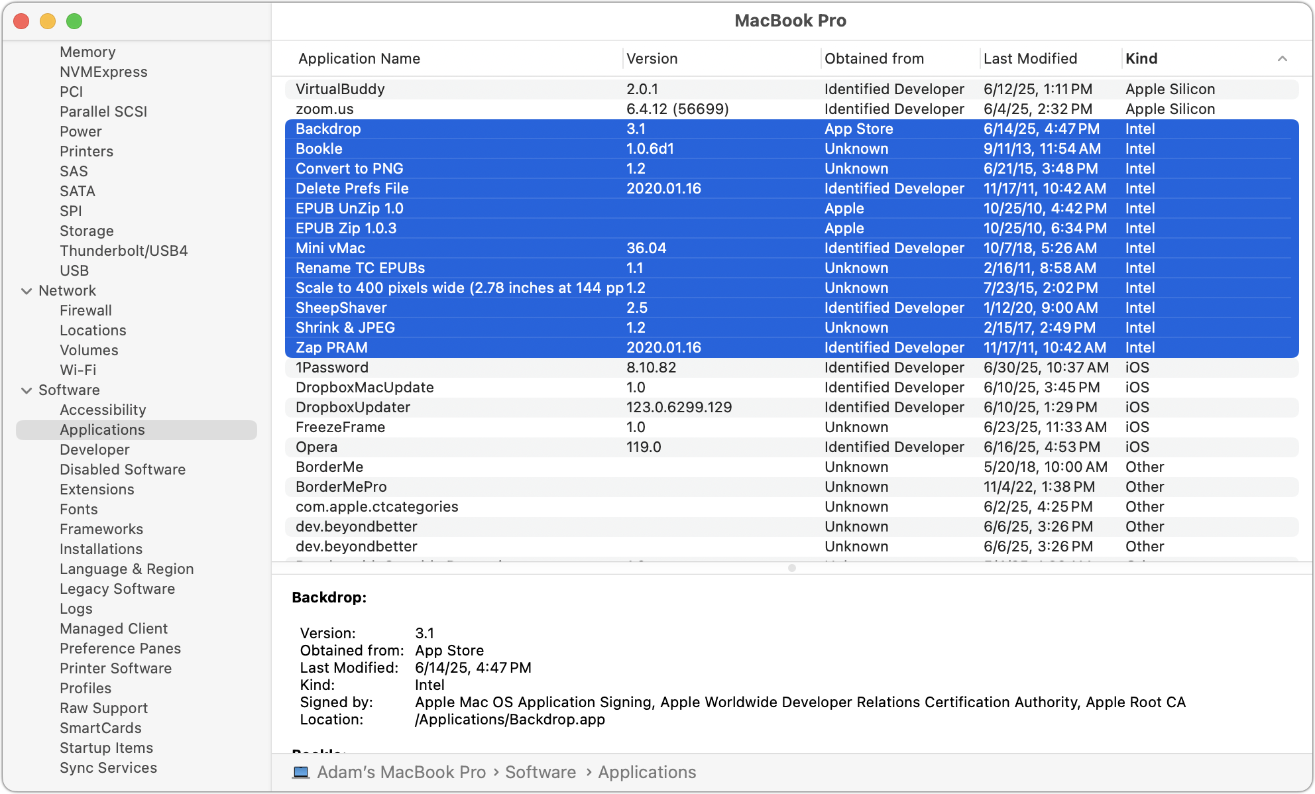Click the Kind column sort arrow
This screenshot has width=1315, height=794.
pos(1282,58)
